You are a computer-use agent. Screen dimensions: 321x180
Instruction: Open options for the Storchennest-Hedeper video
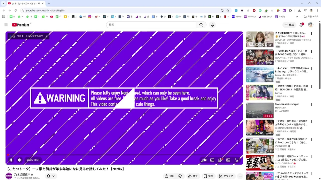[x=312, y=104]
